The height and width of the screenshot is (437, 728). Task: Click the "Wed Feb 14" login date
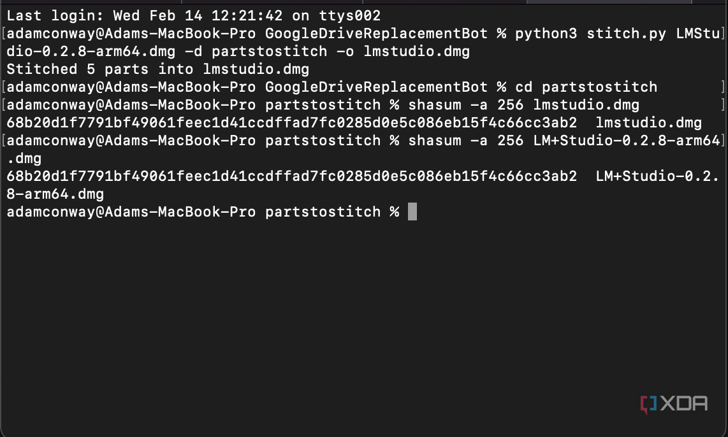(x=153, y=15)
